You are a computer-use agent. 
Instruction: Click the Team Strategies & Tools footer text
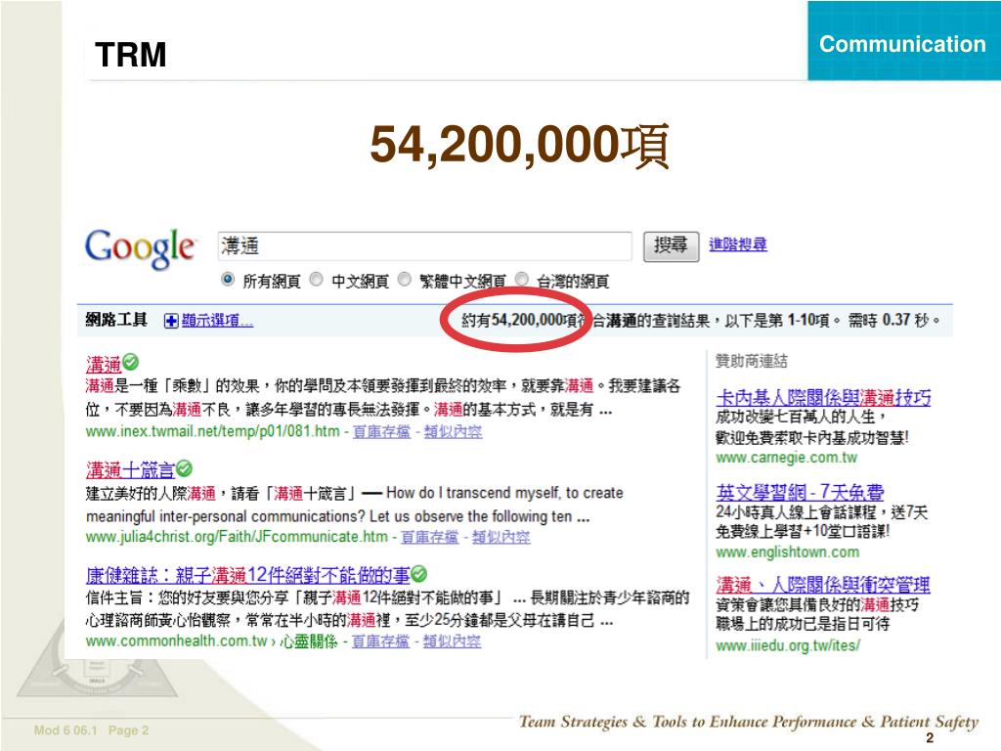748,722
